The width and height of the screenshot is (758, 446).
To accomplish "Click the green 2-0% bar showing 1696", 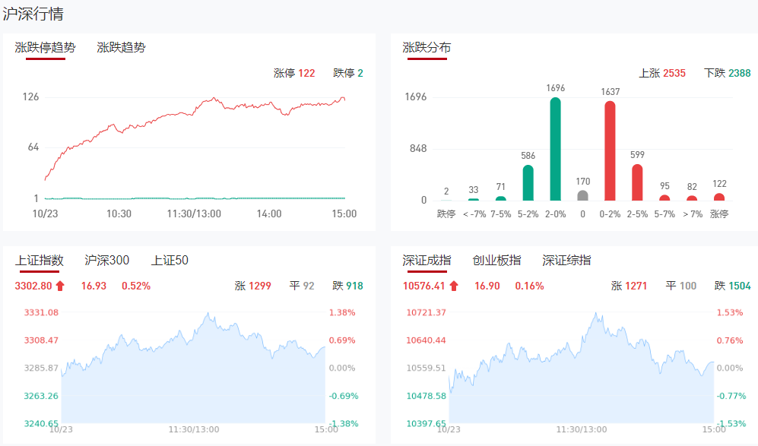I will coord(556,149).
